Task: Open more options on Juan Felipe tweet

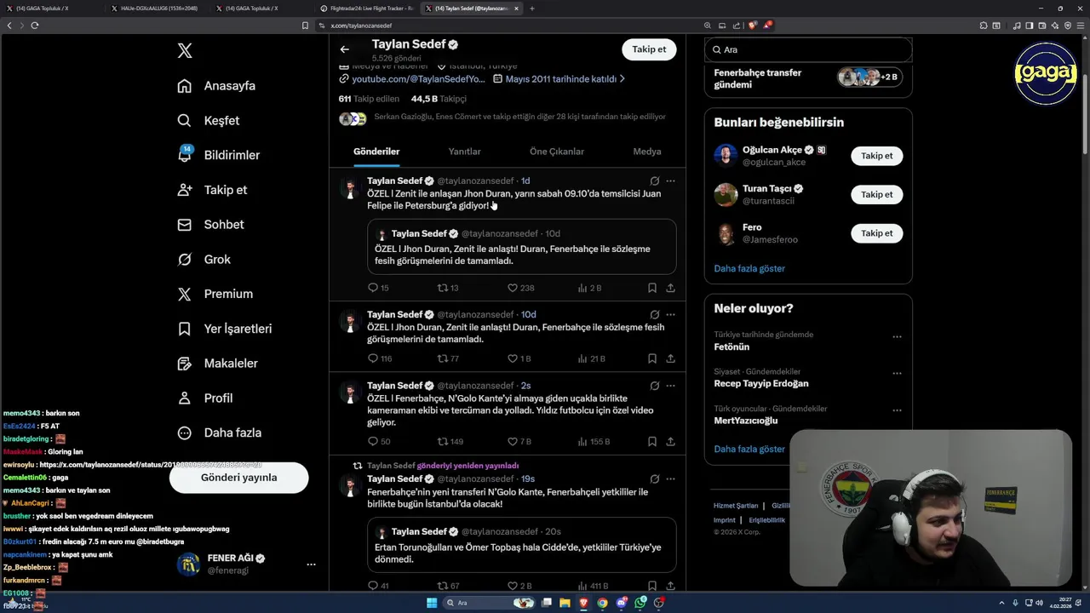Action: [x=671, y=180]
